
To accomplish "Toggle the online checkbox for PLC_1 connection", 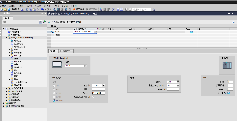I will (191, 32).
